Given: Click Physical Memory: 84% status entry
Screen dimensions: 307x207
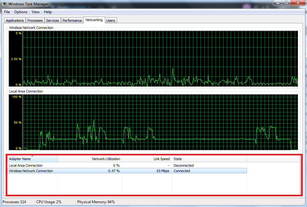Looking at the screenshot, I should click(96, 202).
